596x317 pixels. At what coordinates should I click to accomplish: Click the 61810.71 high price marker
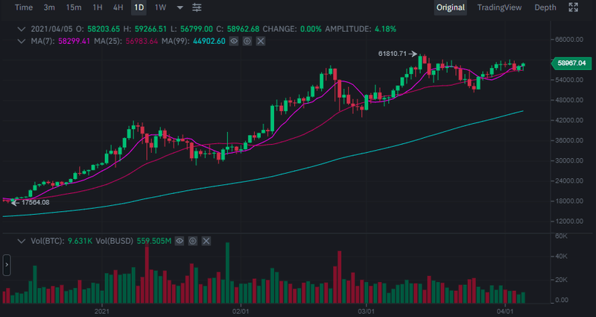point(393,54)
